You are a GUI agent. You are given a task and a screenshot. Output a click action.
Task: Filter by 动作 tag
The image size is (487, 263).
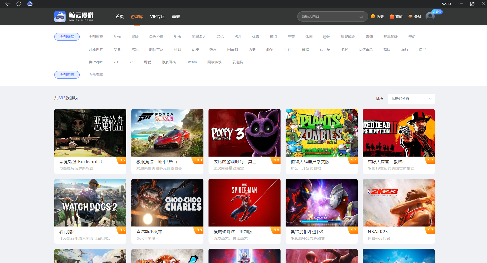click(x=117, y=37)
